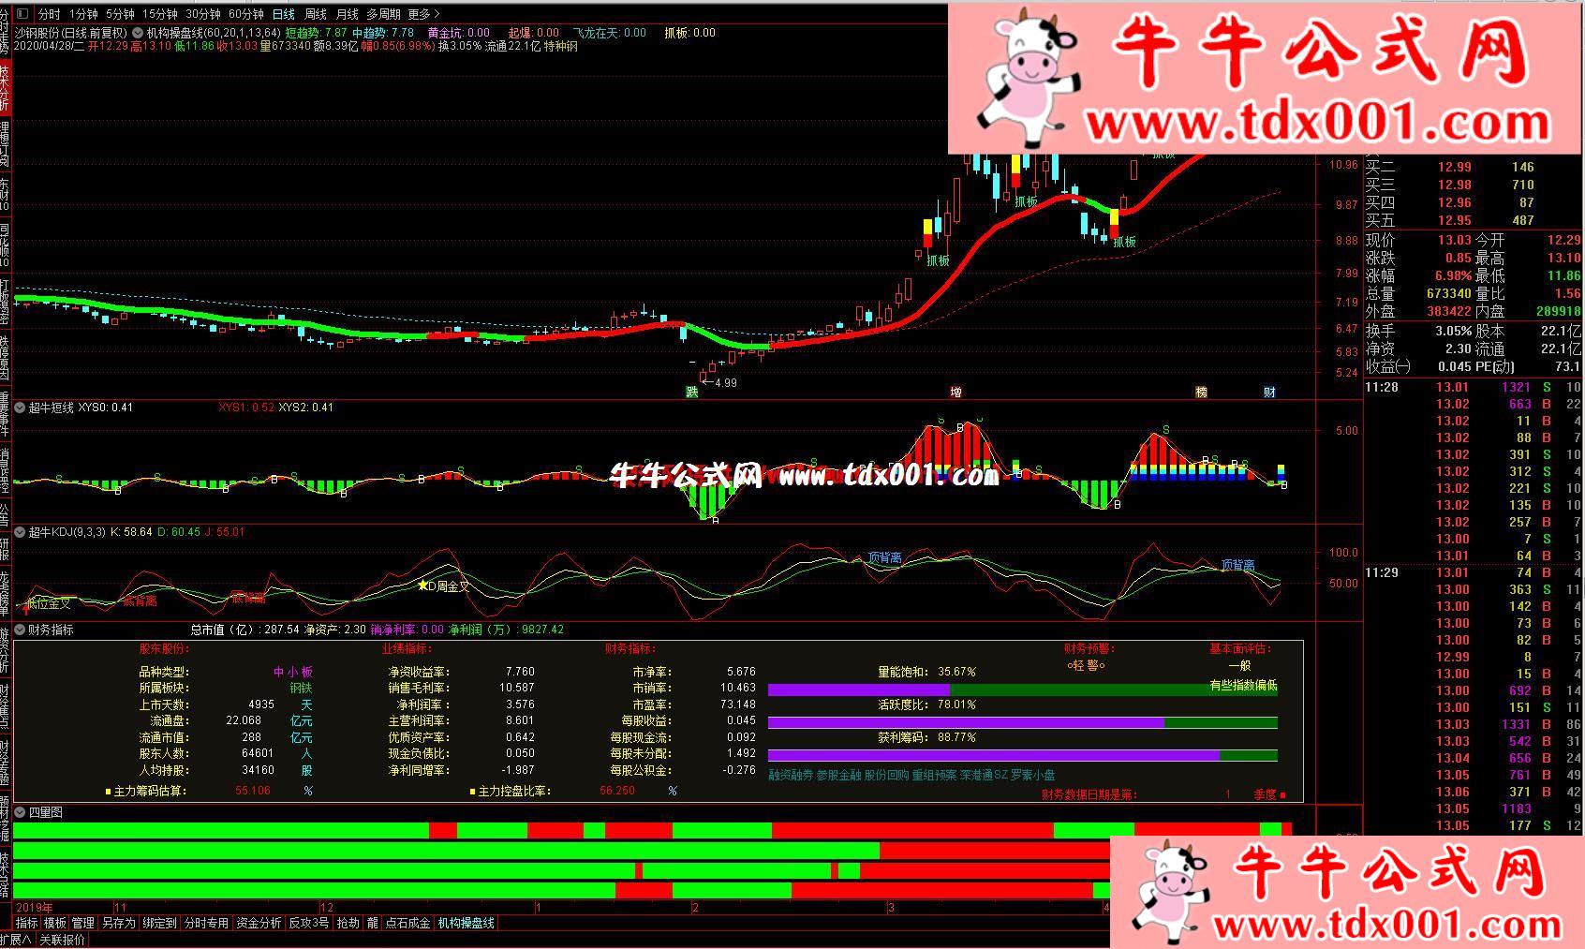1585x949 pixels.
Task: Click the purple 活跃度比 progress bar
Action: 965,722
